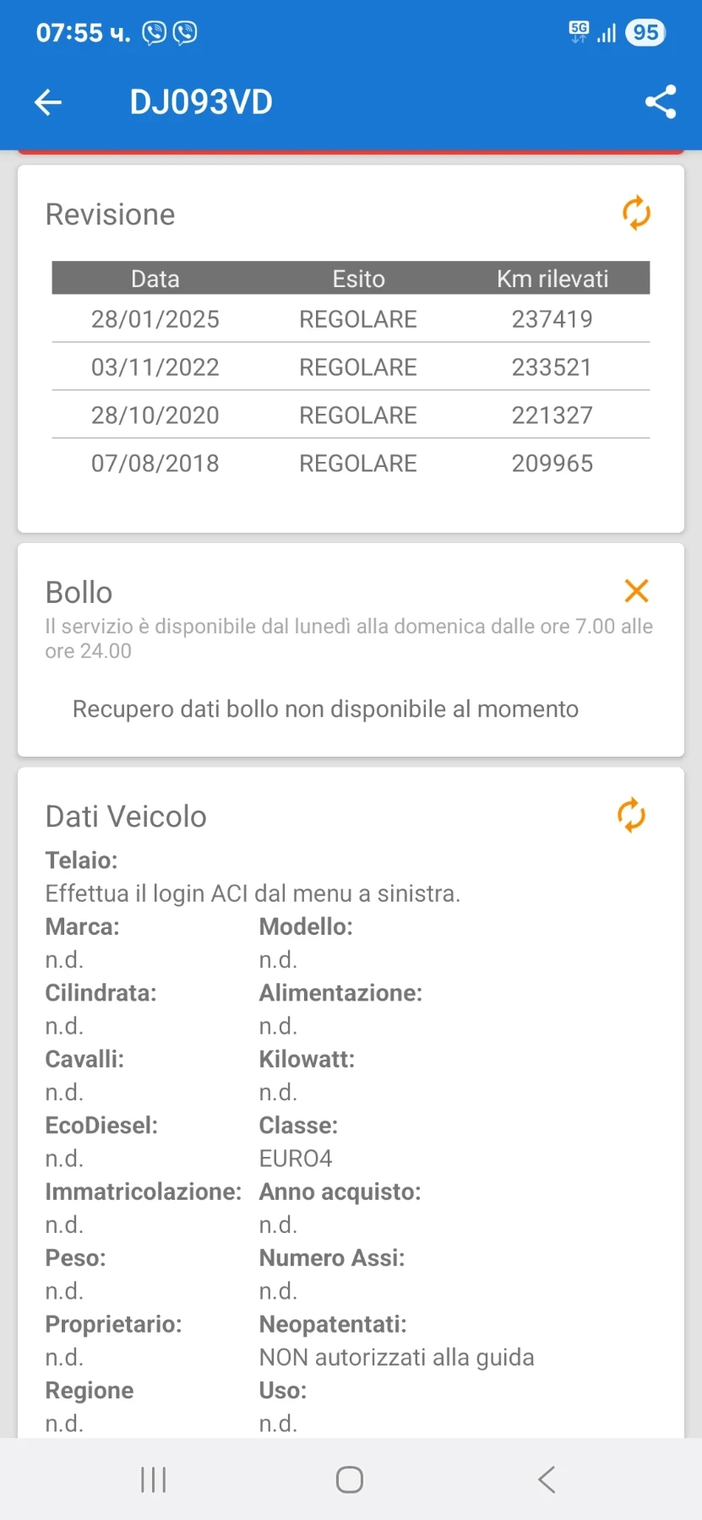Tap the back arrow in header
The width and height of the screenshot is (702, 1520).
(48, 102)
